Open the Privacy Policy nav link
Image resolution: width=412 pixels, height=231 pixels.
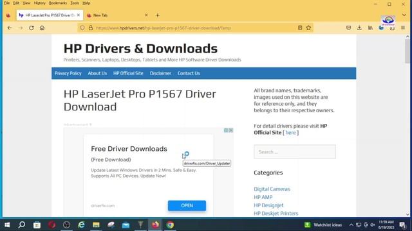68,73
